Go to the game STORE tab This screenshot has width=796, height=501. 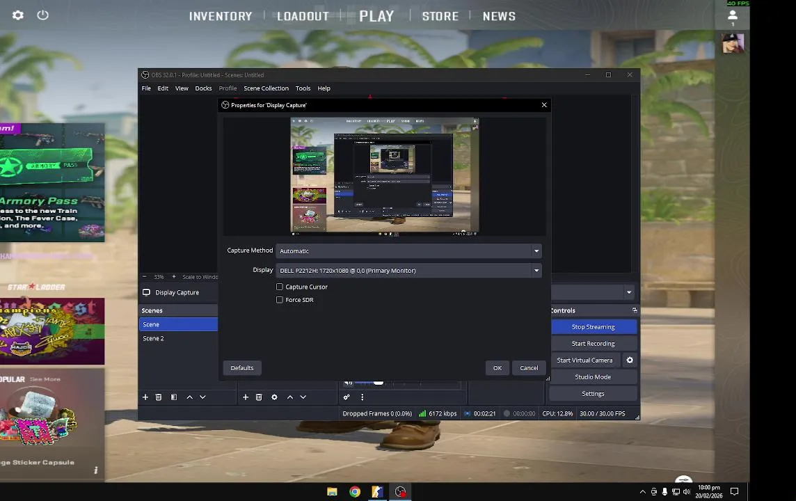click(440, 16)
